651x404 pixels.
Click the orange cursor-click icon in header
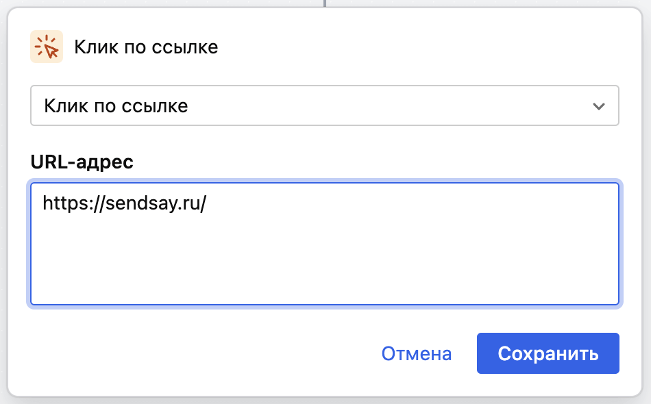point(47,47)
